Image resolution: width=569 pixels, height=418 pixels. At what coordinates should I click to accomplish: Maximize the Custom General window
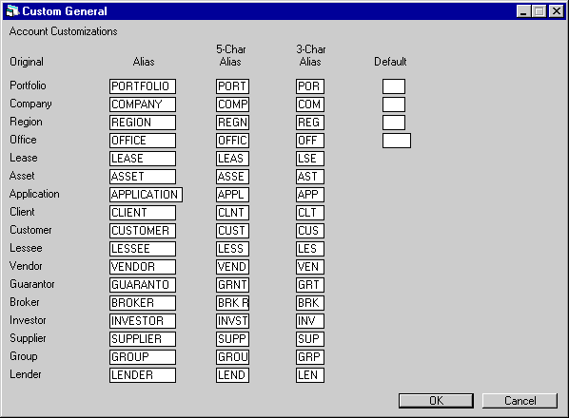[x=539, y=11]
